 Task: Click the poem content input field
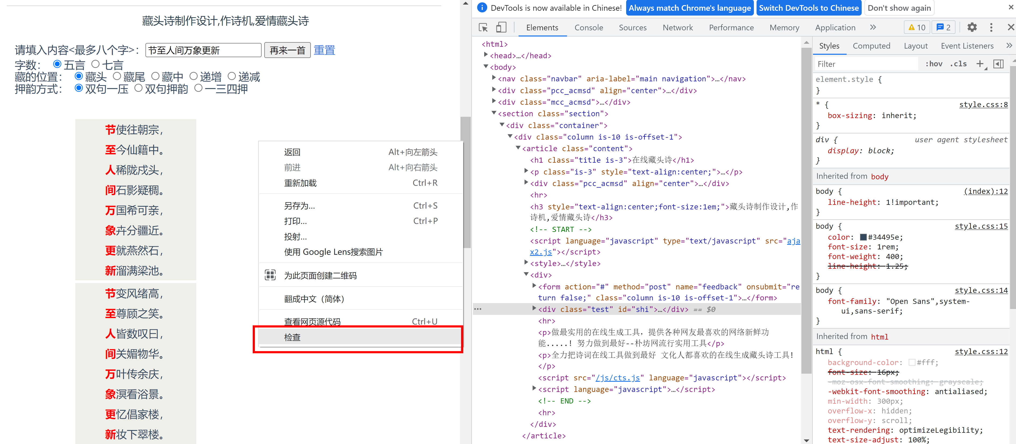pyautogui.click(x=203, y=50)
